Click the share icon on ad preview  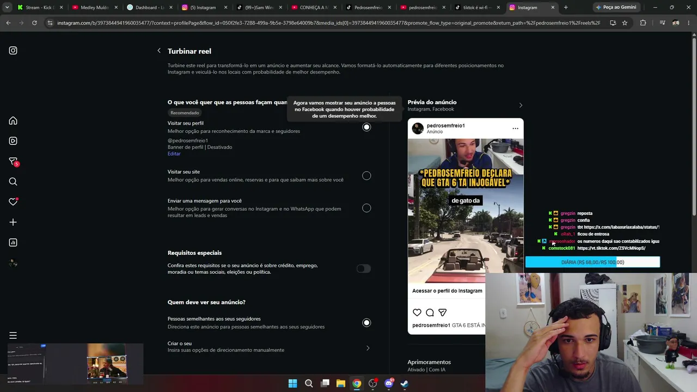[x=442, y=313]
